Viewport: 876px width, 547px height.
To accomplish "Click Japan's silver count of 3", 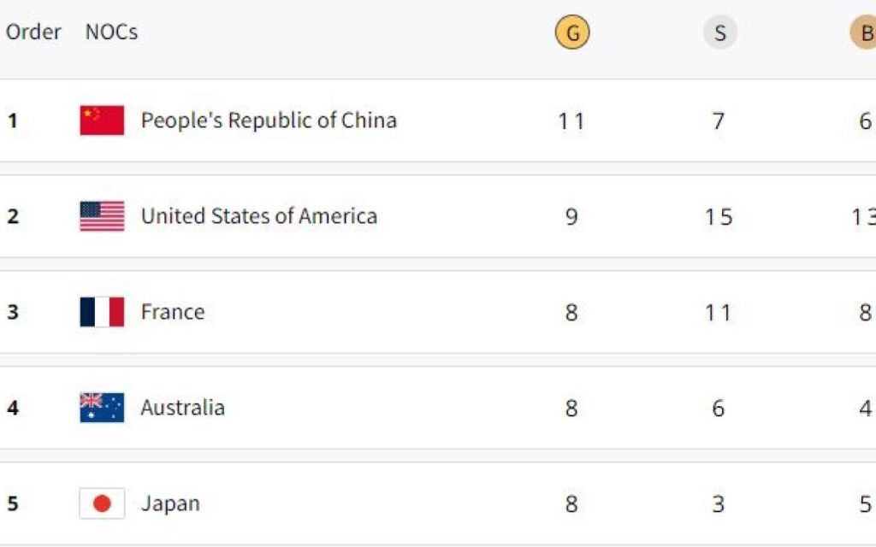I will [x=719, y=504].
